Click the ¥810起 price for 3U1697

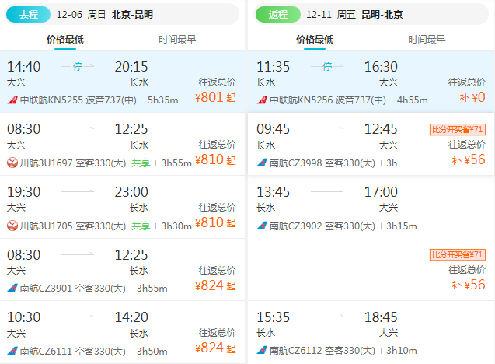click(x=215, y=160)
